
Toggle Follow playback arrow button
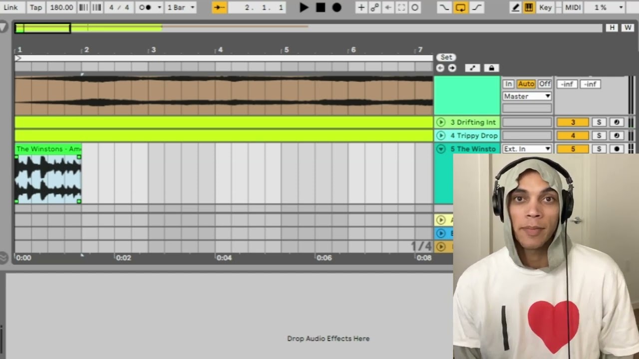(219, 7)
